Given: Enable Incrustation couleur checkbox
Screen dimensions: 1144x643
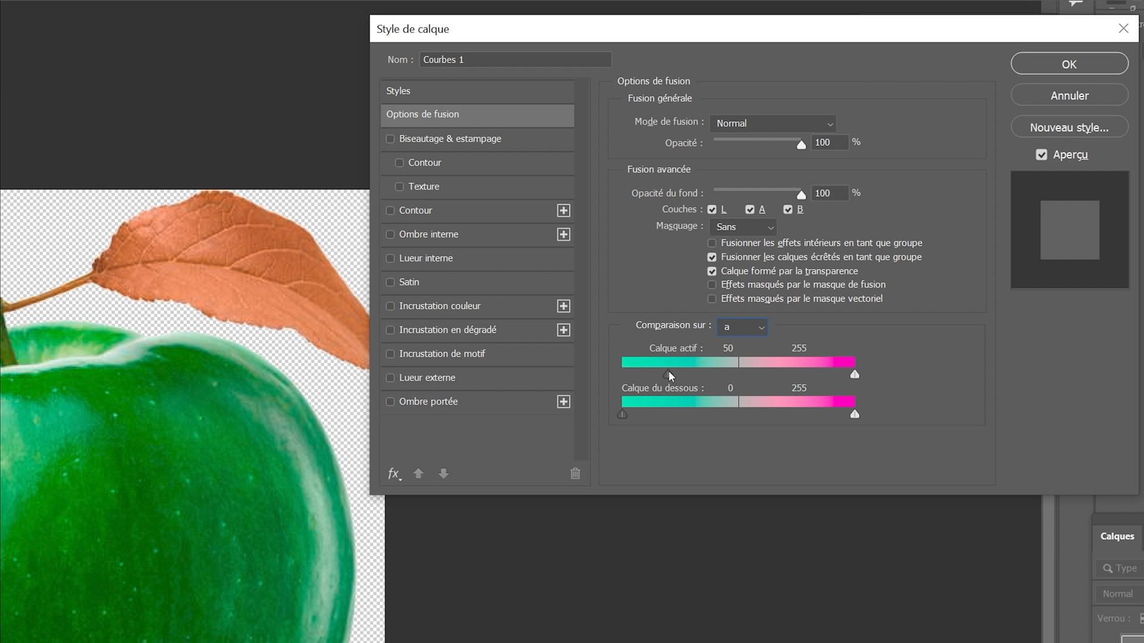Looking at the screenshot, I should click(x=390, y=306).
